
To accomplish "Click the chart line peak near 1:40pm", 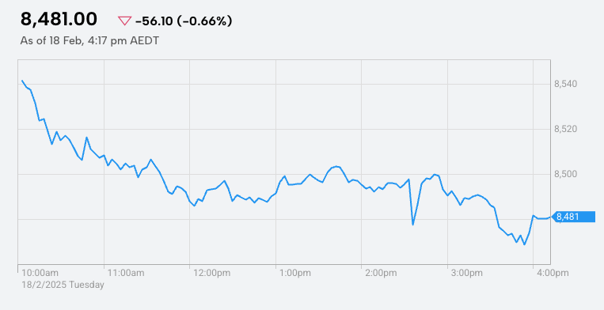I will (336, 166).
